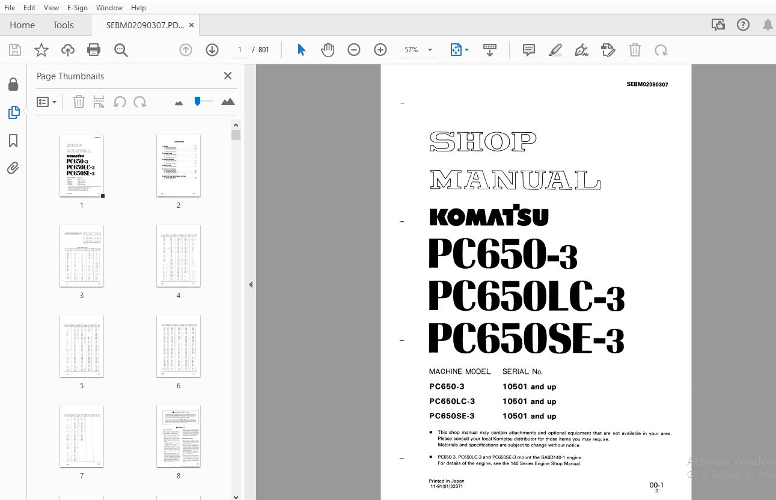The image size is (776, 500).
Task: Open Help question mark icon
Action: tap(744, 25)
